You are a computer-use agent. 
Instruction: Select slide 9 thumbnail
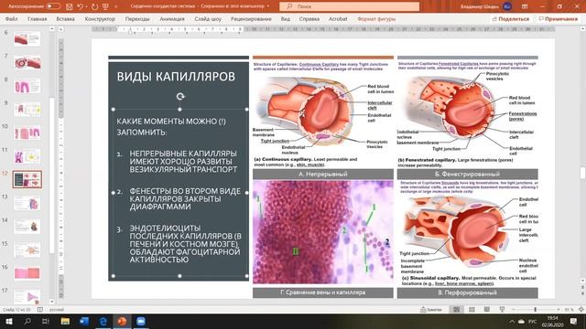point(27,110)
